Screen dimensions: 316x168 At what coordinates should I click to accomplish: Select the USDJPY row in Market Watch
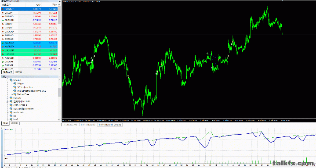[x=29, y=13]
